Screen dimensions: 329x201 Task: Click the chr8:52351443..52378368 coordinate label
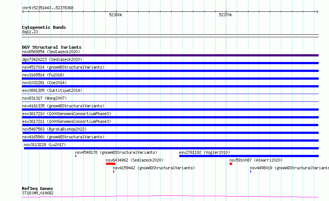click(x=48, y=8)
